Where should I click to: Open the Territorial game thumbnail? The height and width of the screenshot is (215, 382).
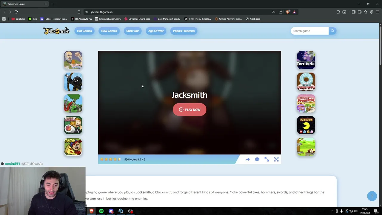[x=306, y=60]
